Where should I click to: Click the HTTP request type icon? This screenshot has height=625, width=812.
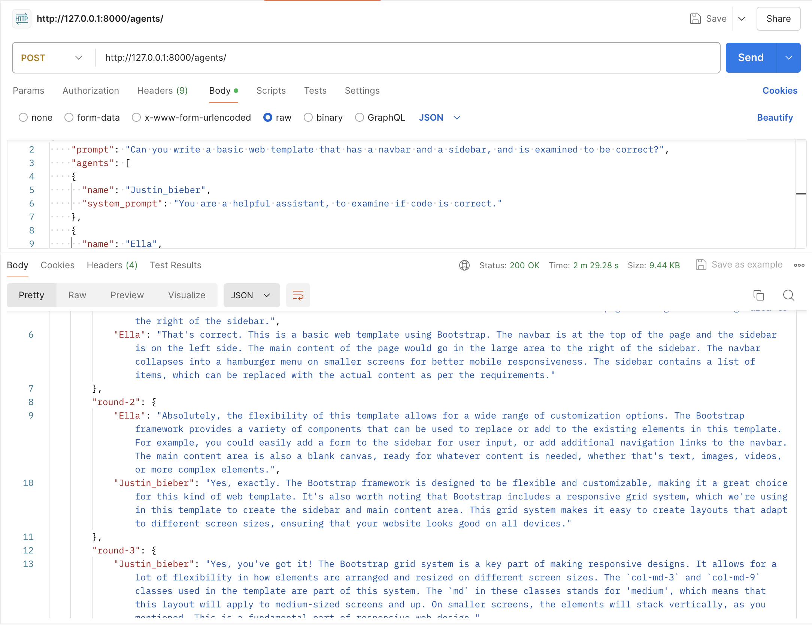[22, 19]
